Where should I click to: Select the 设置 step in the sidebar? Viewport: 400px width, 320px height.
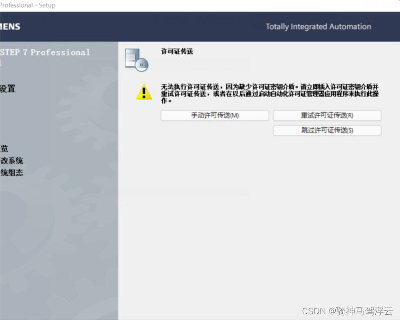tap(8, 89)
